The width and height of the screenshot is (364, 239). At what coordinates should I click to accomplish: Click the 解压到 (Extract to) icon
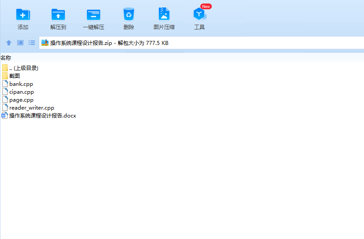pyautogui.click(x=58, y=15)
